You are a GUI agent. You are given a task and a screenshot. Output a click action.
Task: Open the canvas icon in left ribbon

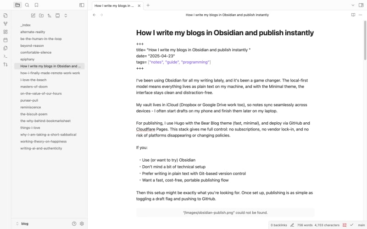point(6,32)
